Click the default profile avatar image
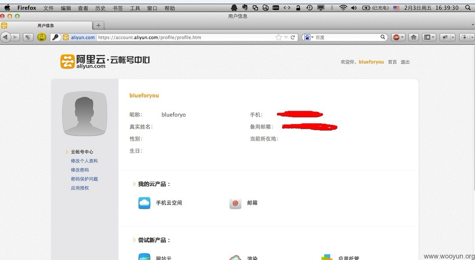 tap(85, 113)
